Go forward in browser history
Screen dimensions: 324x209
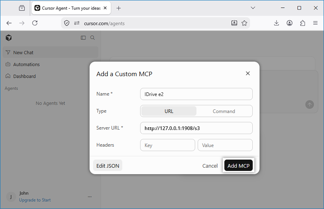pyautogui.click(x=22, y=23)
